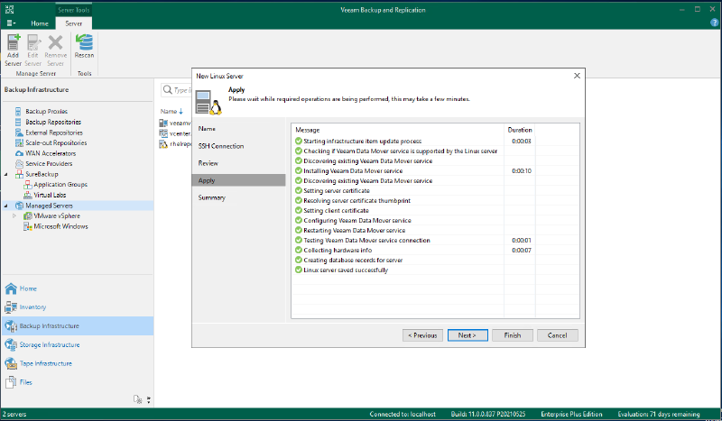Open the help icon in title bar
Screen dimensions: 722x421
[715, 23]
